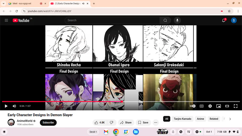Go forward in browser history

point(10,11)
